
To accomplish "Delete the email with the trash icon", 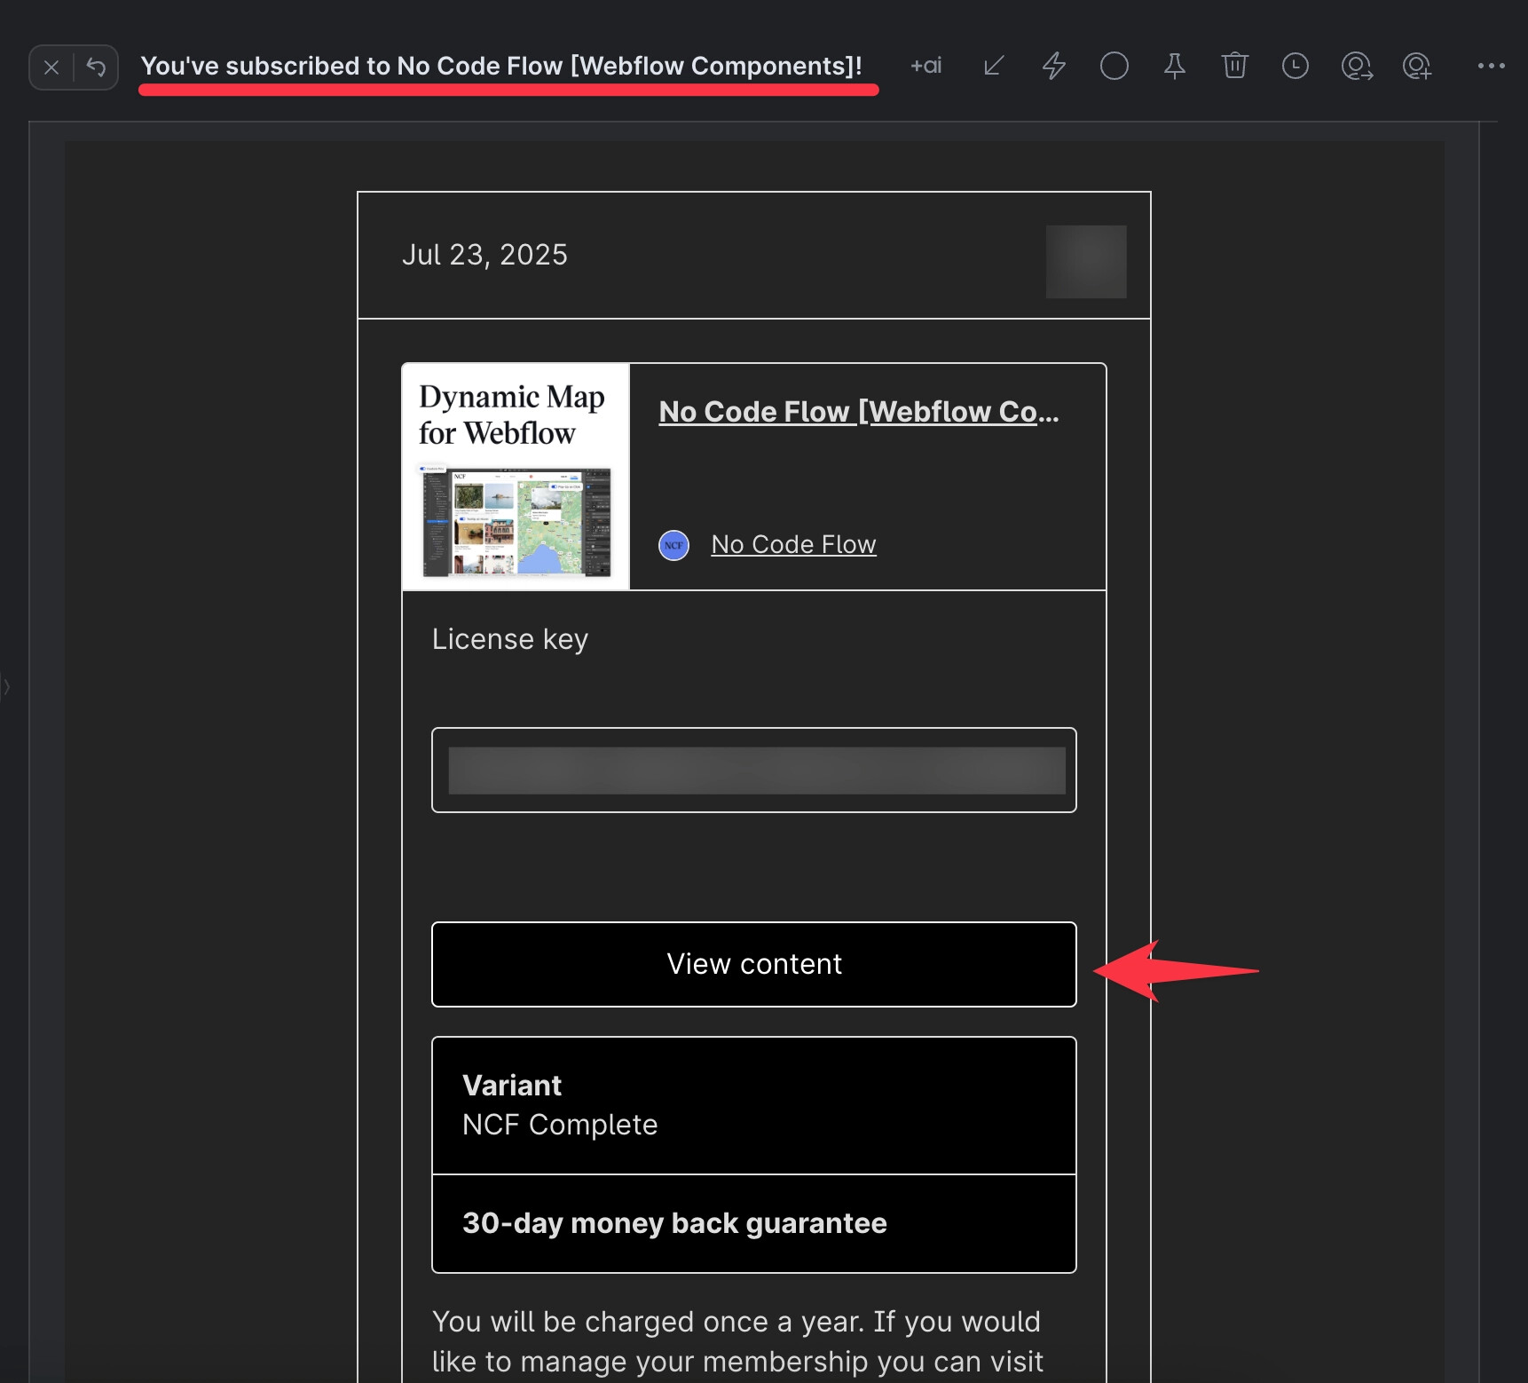I will 1235,66.
